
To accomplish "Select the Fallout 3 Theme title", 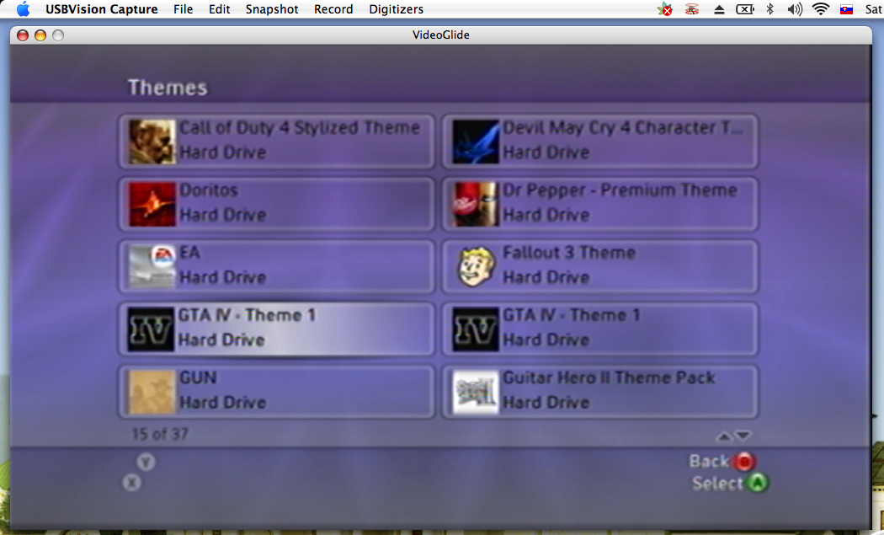I will point(569,253).
